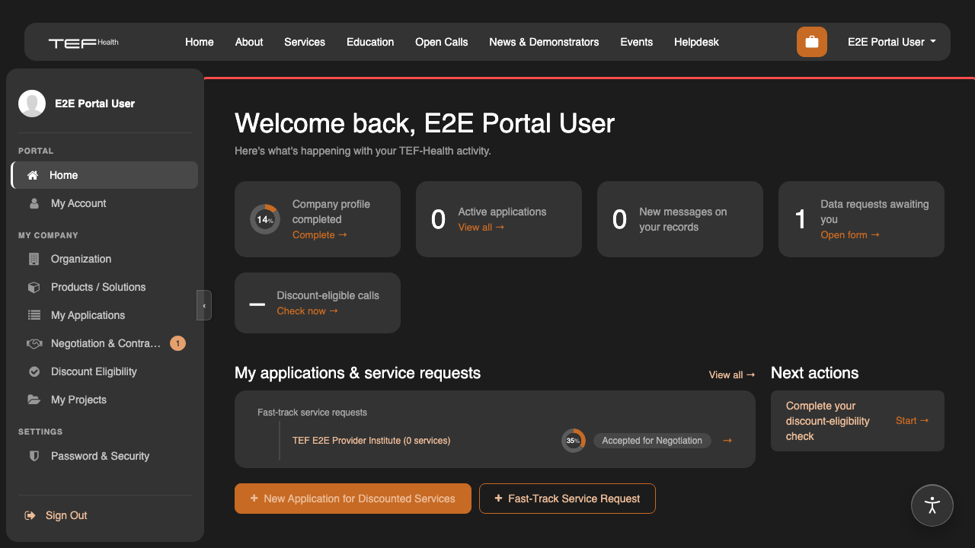
Task: Click the Sign Out door icon
Action: point(30,515)
